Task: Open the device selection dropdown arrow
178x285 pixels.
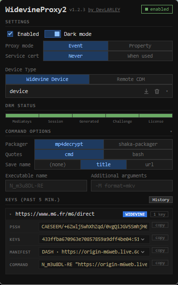Action: point(167,91)
